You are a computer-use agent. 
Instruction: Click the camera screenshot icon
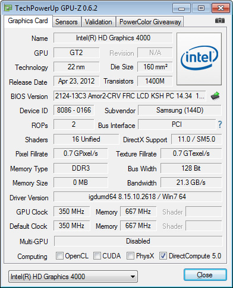click(220, 21)
